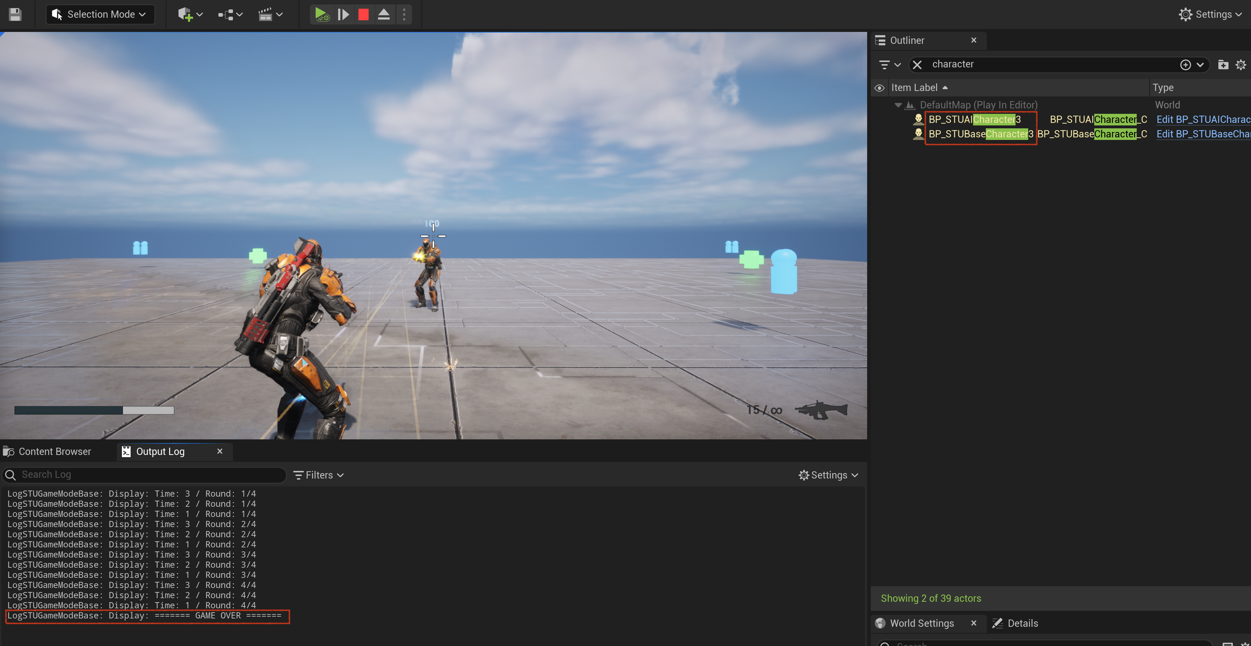Image resolution: width=1251 pixels, height=646 pixels.
Task: Clear the Outliner search text with the X
Action: [917, 65]
